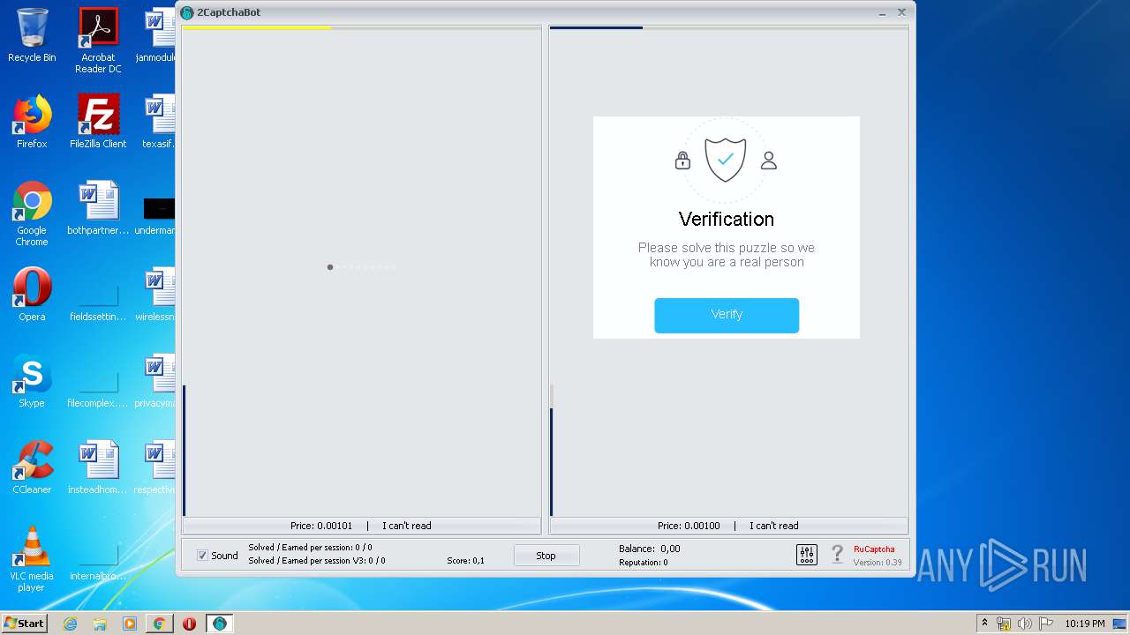This screenshot has height=635, width=1130.
Task: Click 2CaptchaBot taskbar button
Action: coord(220,624)
